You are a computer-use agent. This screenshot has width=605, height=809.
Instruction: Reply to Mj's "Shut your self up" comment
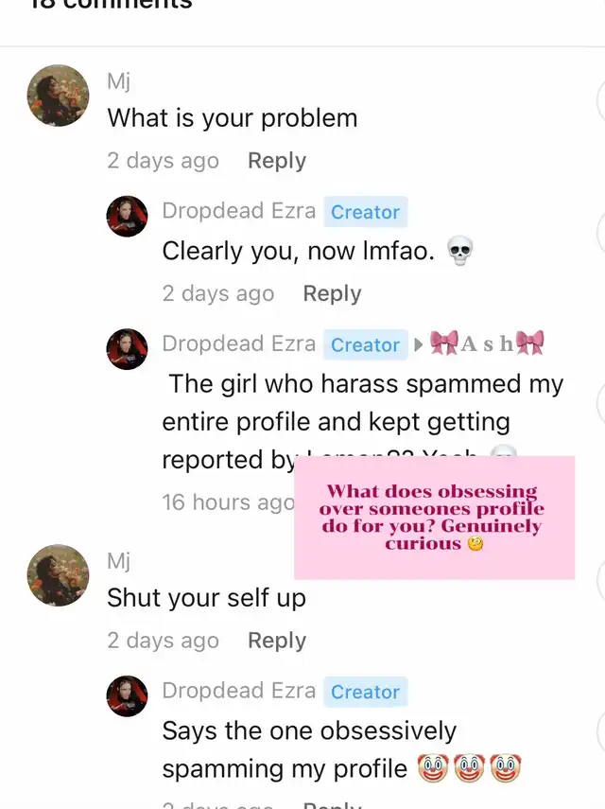tap(277, 641)
